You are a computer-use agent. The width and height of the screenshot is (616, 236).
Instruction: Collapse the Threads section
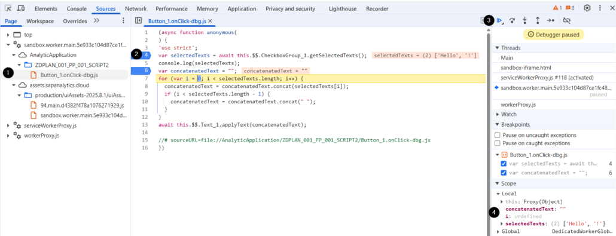[x=498, y=48]
